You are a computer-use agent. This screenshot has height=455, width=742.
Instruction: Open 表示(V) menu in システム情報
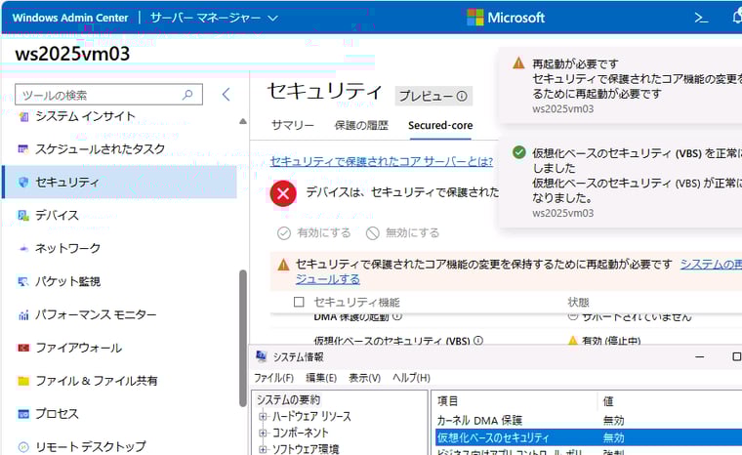(x=364, y=378)
